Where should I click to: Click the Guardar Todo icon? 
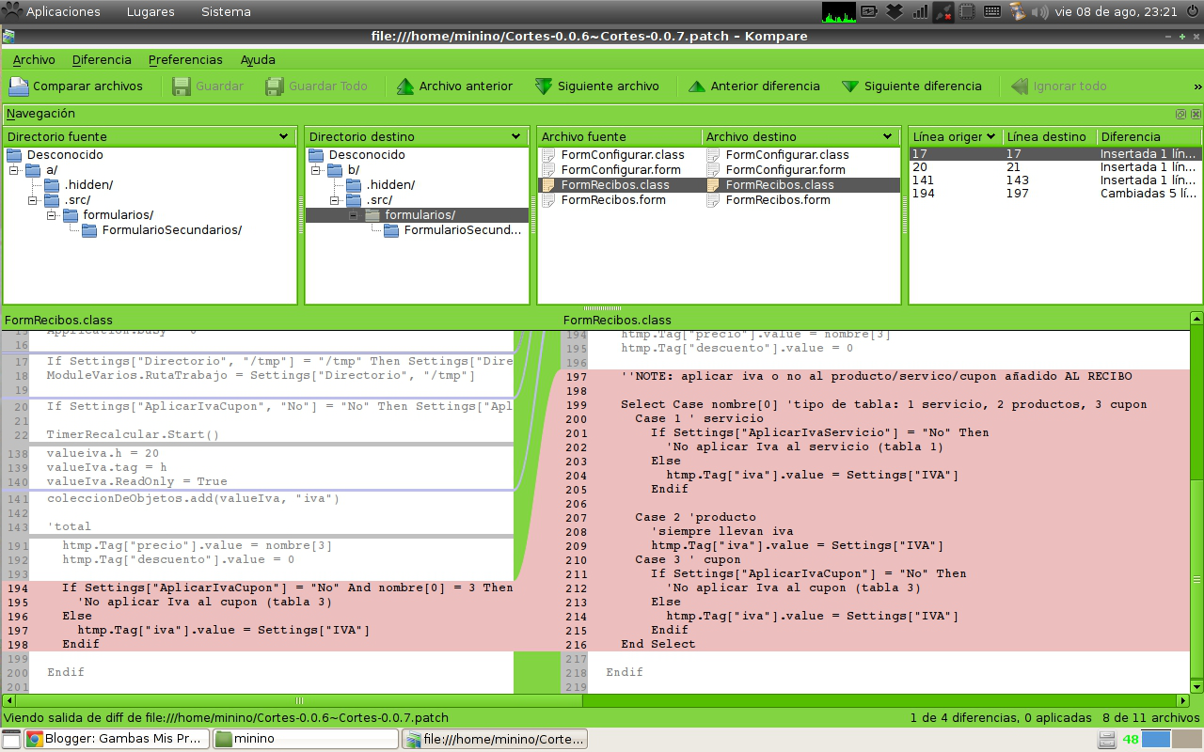(x=274, y=86)
